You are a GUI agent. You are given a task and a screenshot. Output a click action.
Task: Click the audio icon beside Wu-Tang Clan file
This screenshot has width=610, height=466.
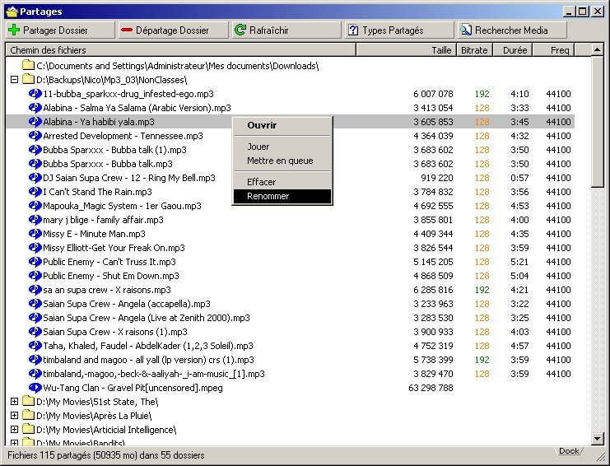click(x=35, y=388)
